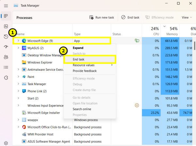Screen dimensions: 196x146
Task: Click the Task Manager title bar icon
Action: pyautogui.click(x=16, y=6)
